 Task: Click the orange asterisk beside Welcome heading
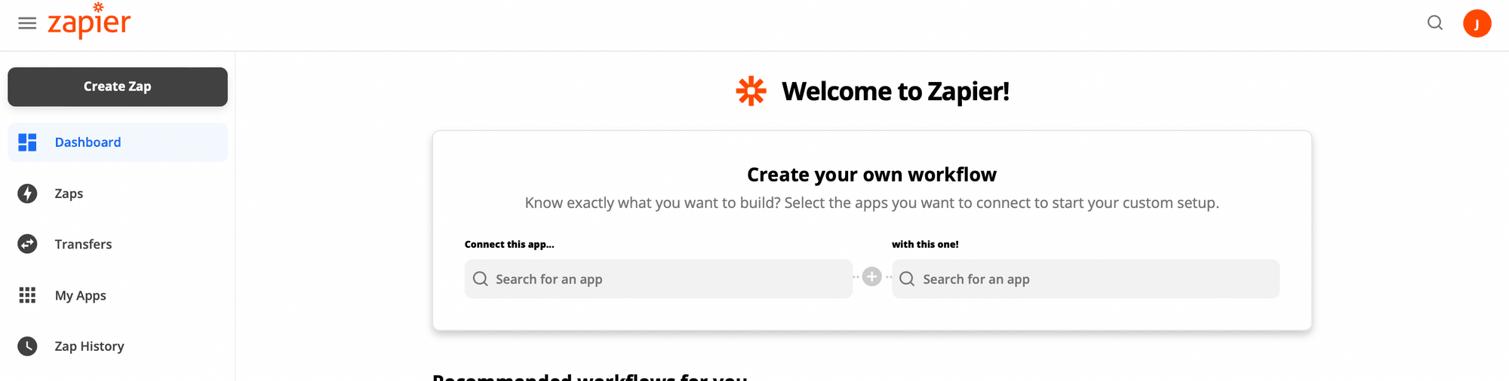[x=751, y=91]
